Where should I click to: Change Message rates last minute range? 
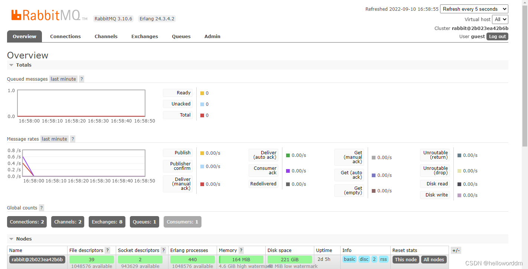[55, 139]
